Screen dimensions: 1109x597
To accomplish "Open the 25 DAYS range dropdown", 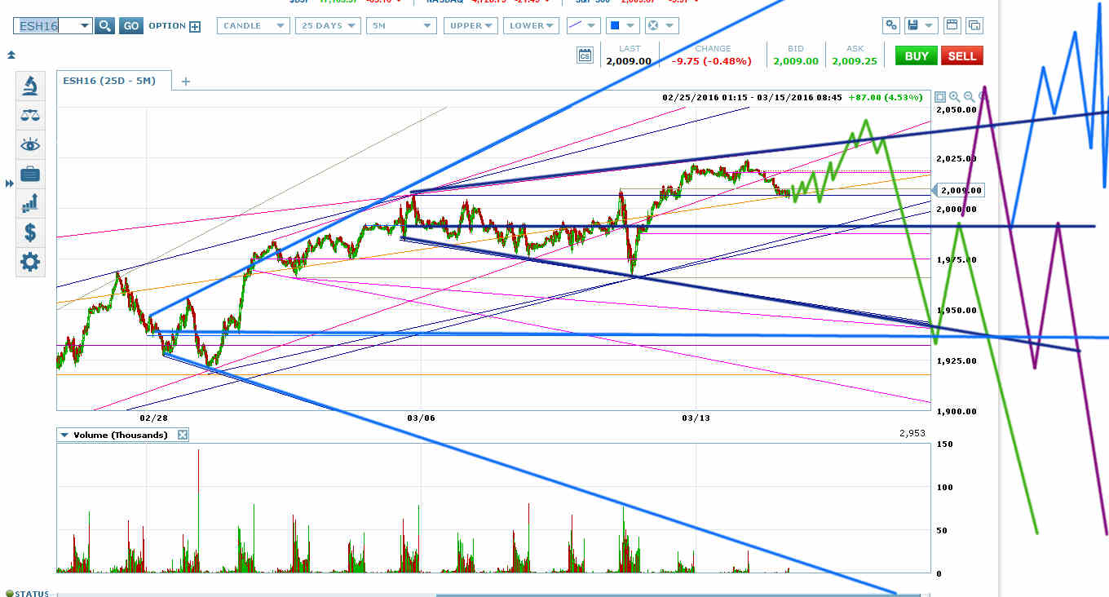I will [x=328, y=26].
